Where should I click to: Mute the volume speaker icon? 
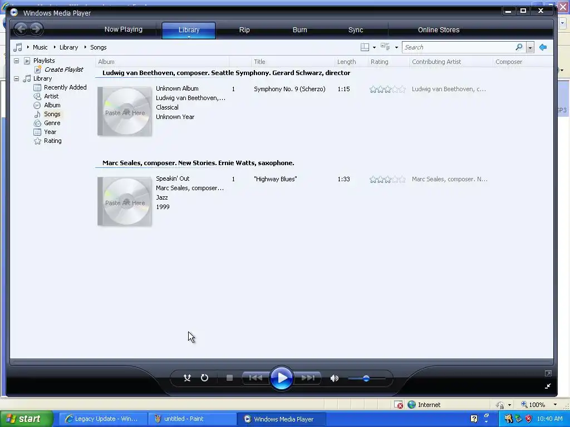(335, 378)
